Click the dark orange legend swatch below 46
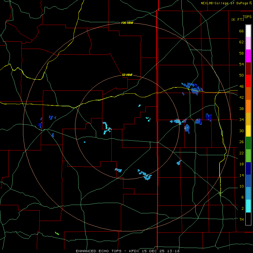 pos(248,94)
